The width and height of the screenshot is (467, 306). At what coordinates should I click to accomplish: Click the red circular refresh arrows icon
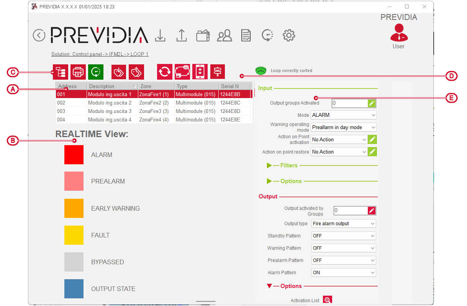pyautogui.click(x=165, y=72)
